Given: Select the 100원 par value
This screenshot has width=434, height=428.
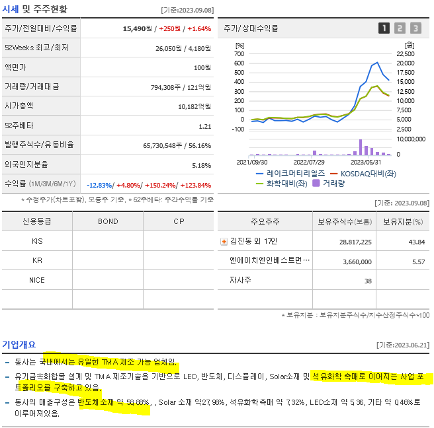Looking at the screenshot, I should click(202, 67).
